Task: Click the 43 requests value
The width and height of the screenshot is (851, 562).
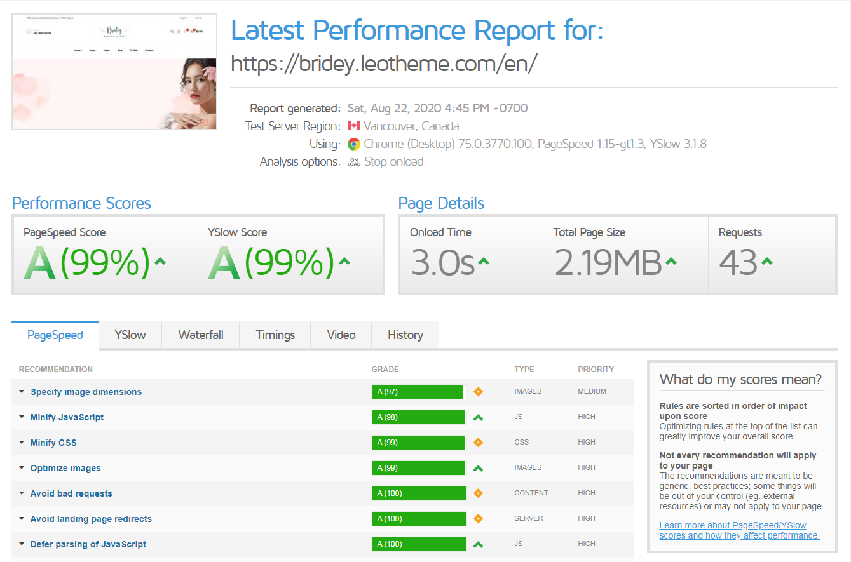Action: click(x=739, y=262)
